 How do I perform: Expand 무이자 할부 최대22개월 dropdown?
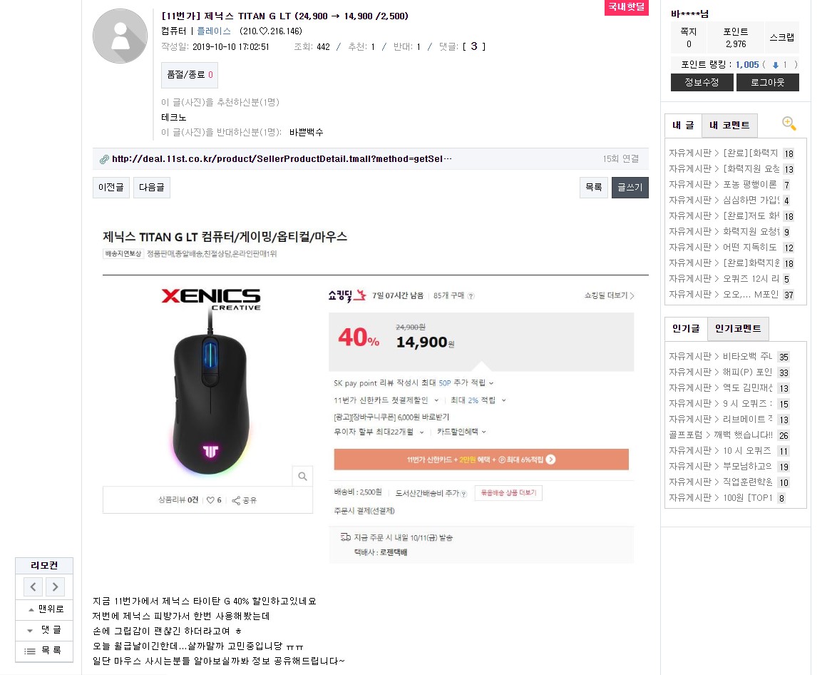421,432
